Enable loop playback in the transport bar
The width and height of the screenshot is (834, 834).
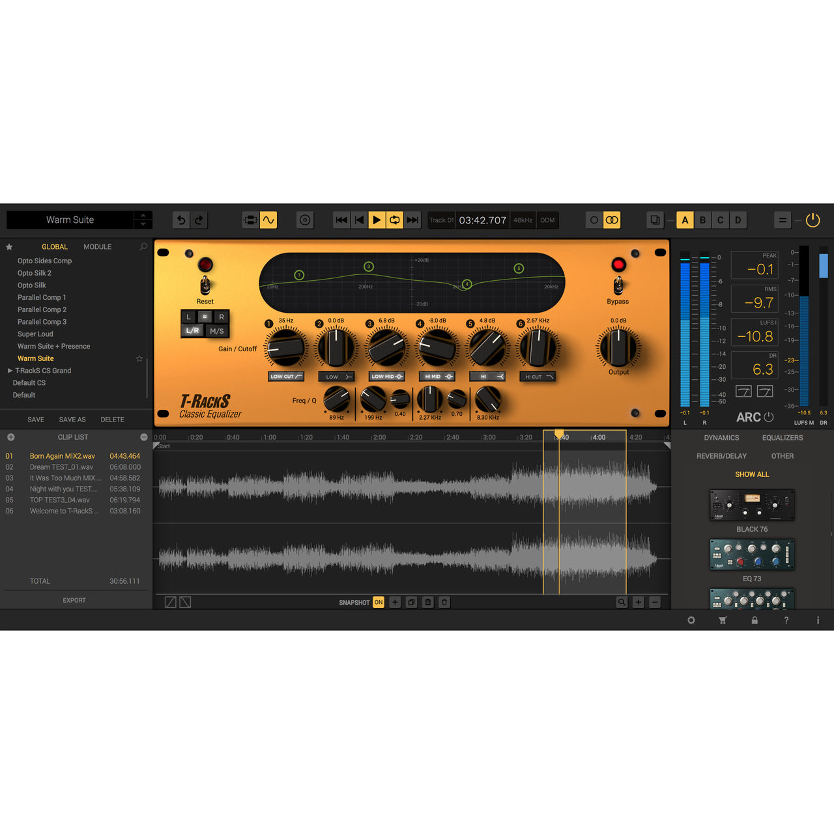click(x=394, y=220)
